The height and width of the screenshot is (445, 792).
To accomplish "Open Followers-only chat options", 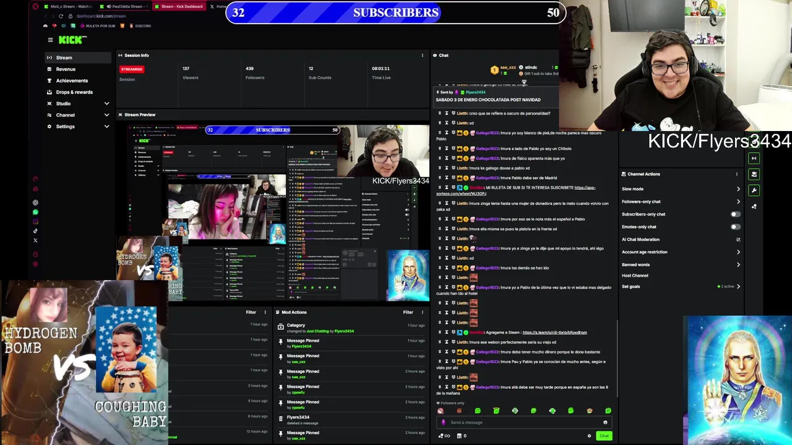I will [x=681, y=201].
